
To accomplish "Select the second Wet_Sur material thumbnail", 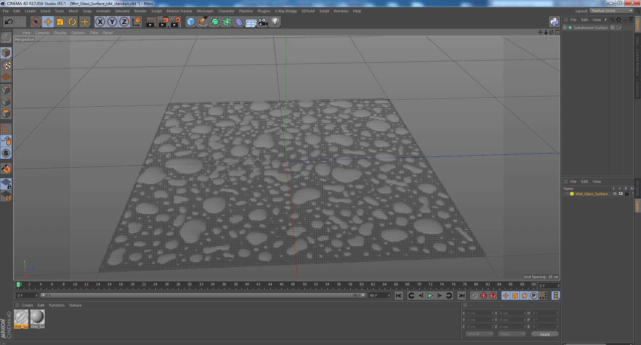I will tap(37, 319).
